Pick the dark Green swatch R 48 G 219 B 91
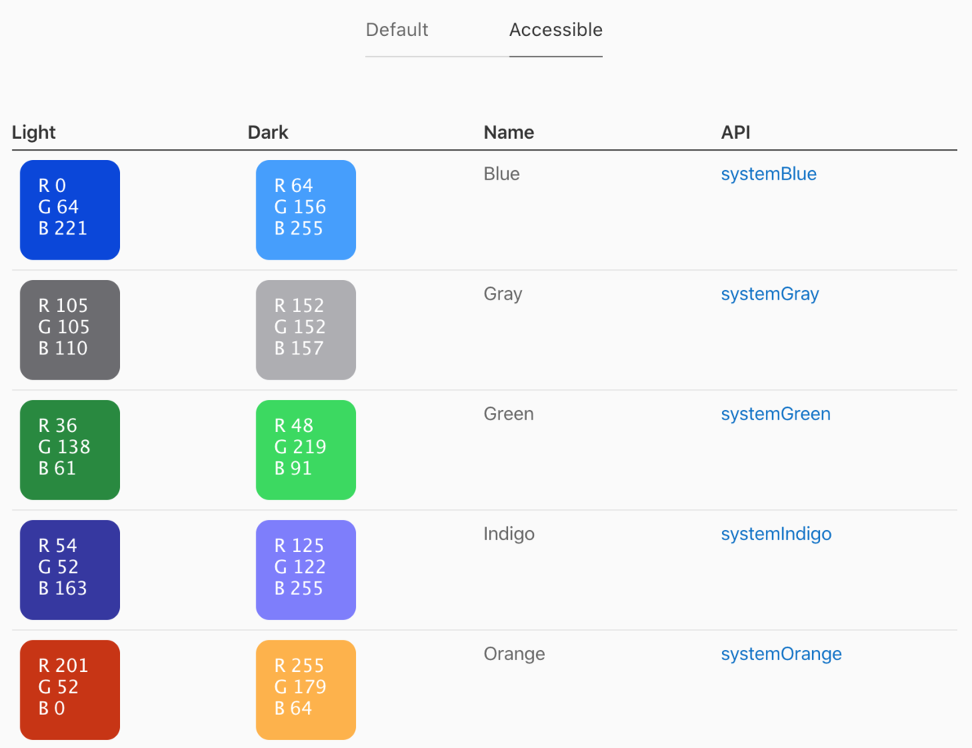This screenshot has height=748, width=972. [306, 450]
